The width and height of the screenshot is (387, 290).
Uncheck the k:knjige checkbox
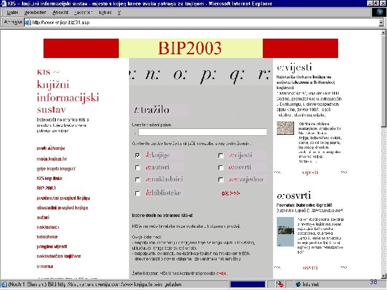pos(138,155)
